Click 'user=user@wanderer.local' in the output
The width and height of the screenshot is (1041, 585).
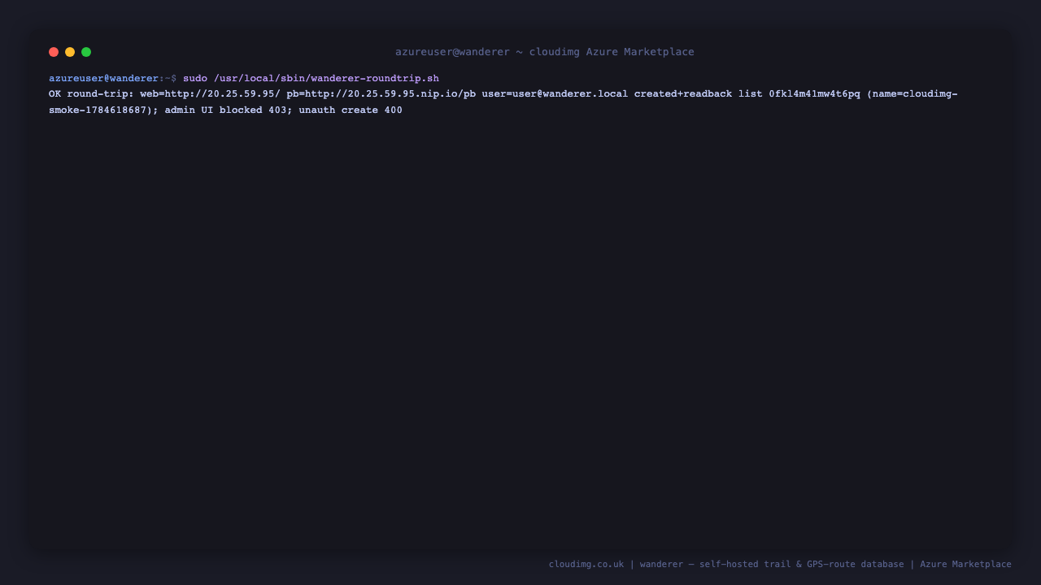pos(555,94)
